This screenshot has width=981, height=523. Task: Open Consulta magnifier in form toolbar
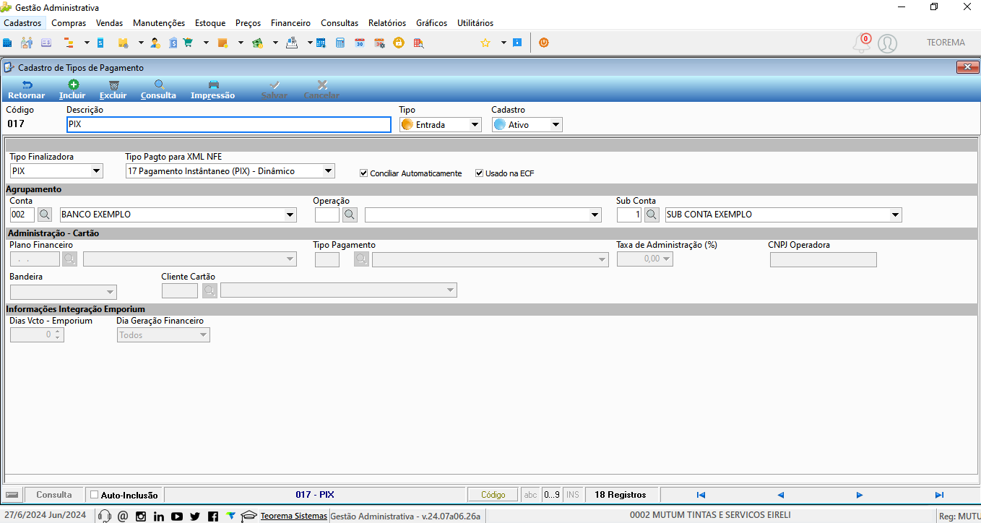point(159,85)
